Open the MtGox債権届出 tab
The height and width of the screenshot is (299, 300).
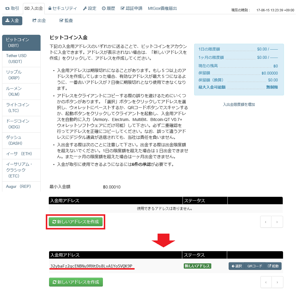[162, 8]
